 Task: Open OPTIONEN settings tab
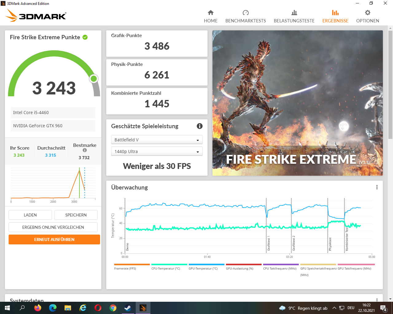point(368,17)
